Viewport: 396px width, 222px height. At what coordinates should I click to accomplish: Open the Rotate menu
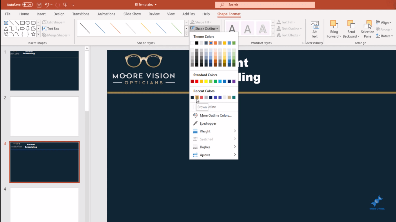[x=384, y=36]
